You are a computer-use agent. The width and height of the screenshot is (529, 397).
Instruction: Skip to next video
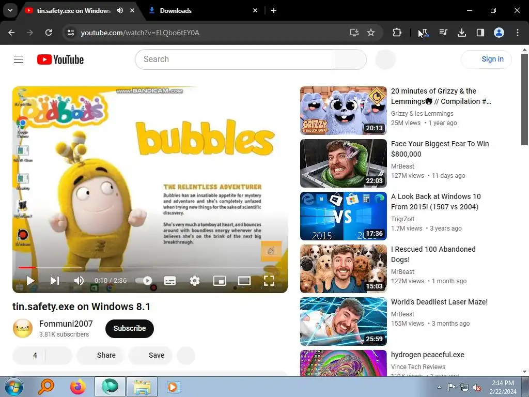[55, 281]
